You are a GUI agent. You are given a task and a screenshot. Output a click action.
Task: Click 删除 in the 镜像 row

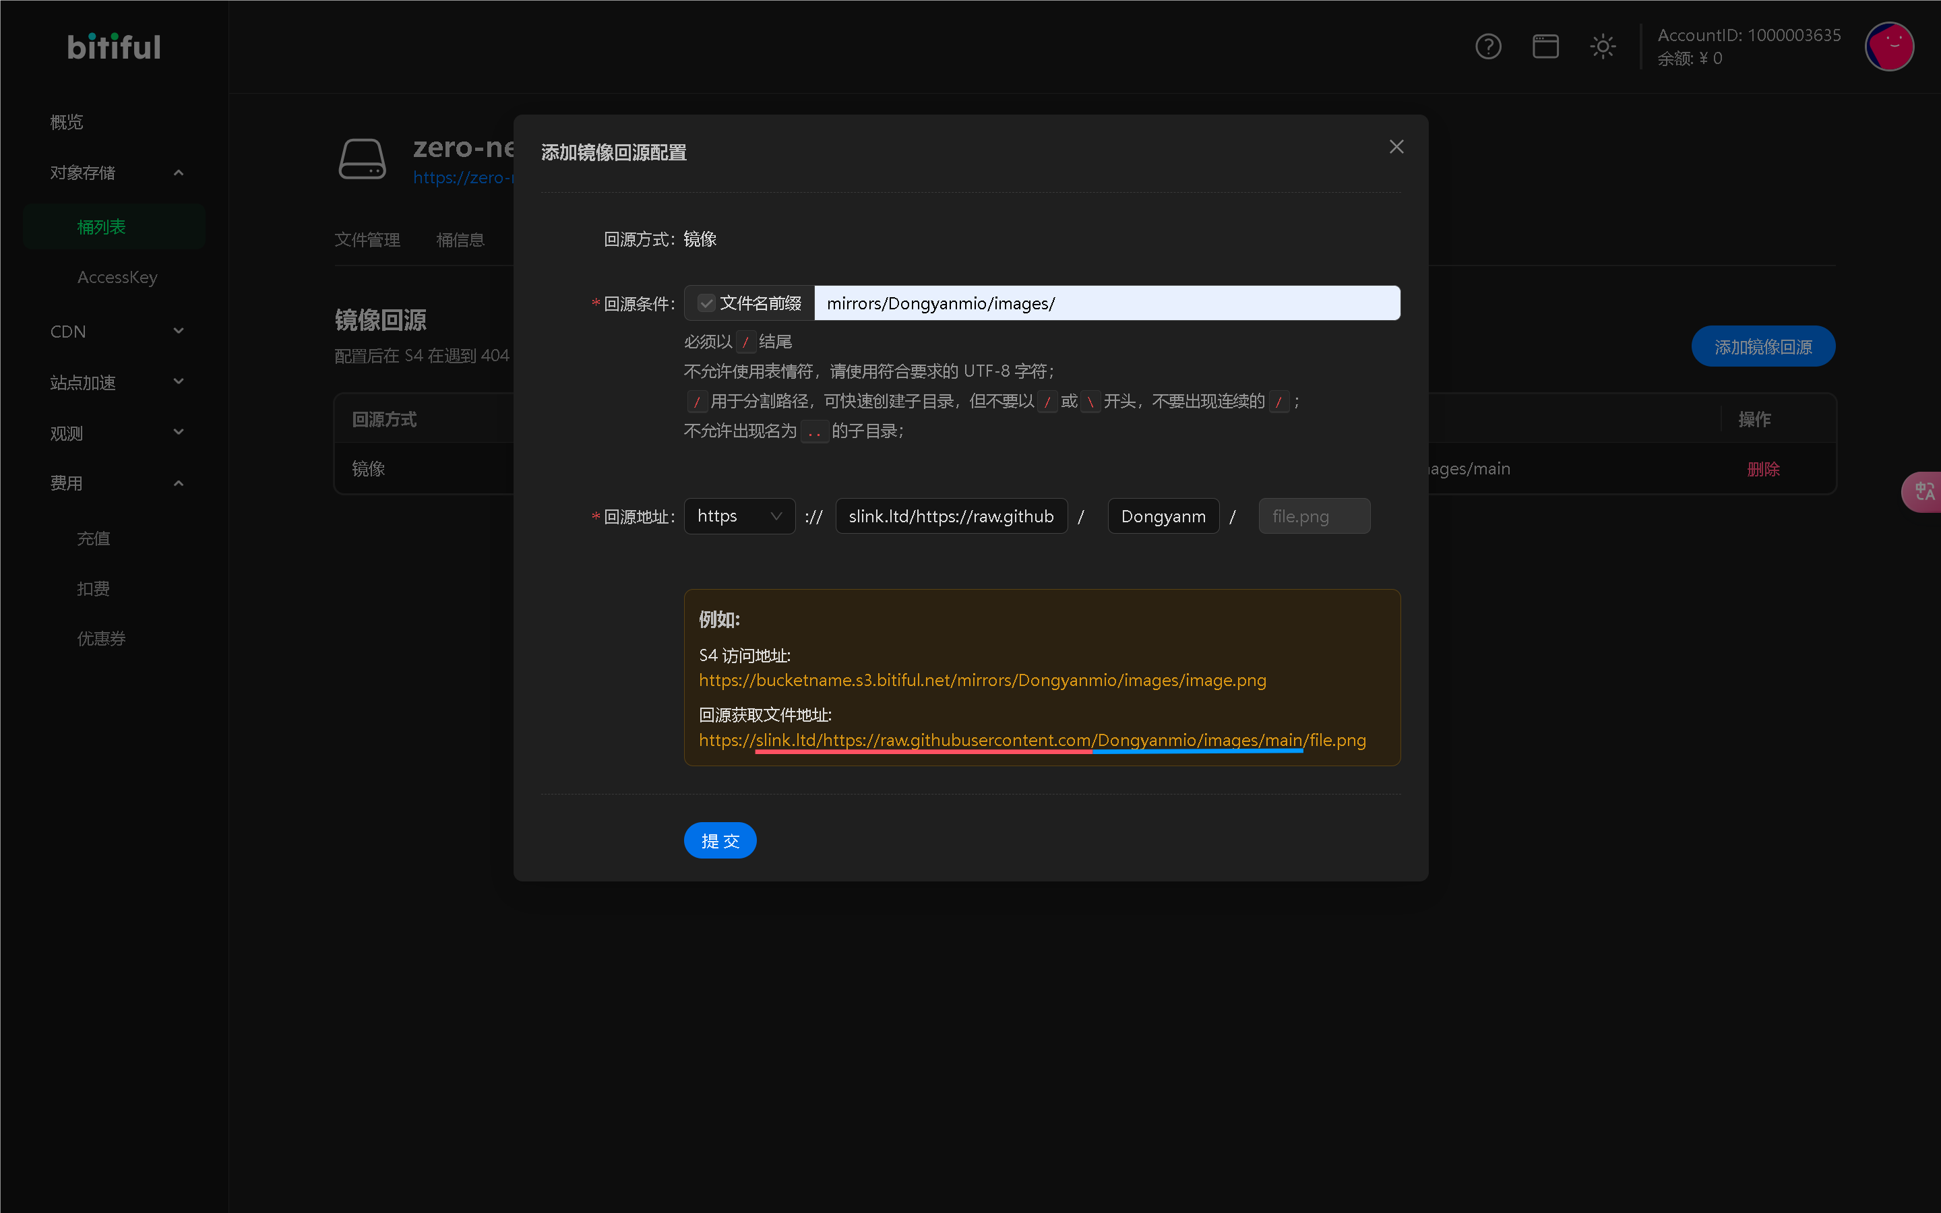(x=1763, y=469)
